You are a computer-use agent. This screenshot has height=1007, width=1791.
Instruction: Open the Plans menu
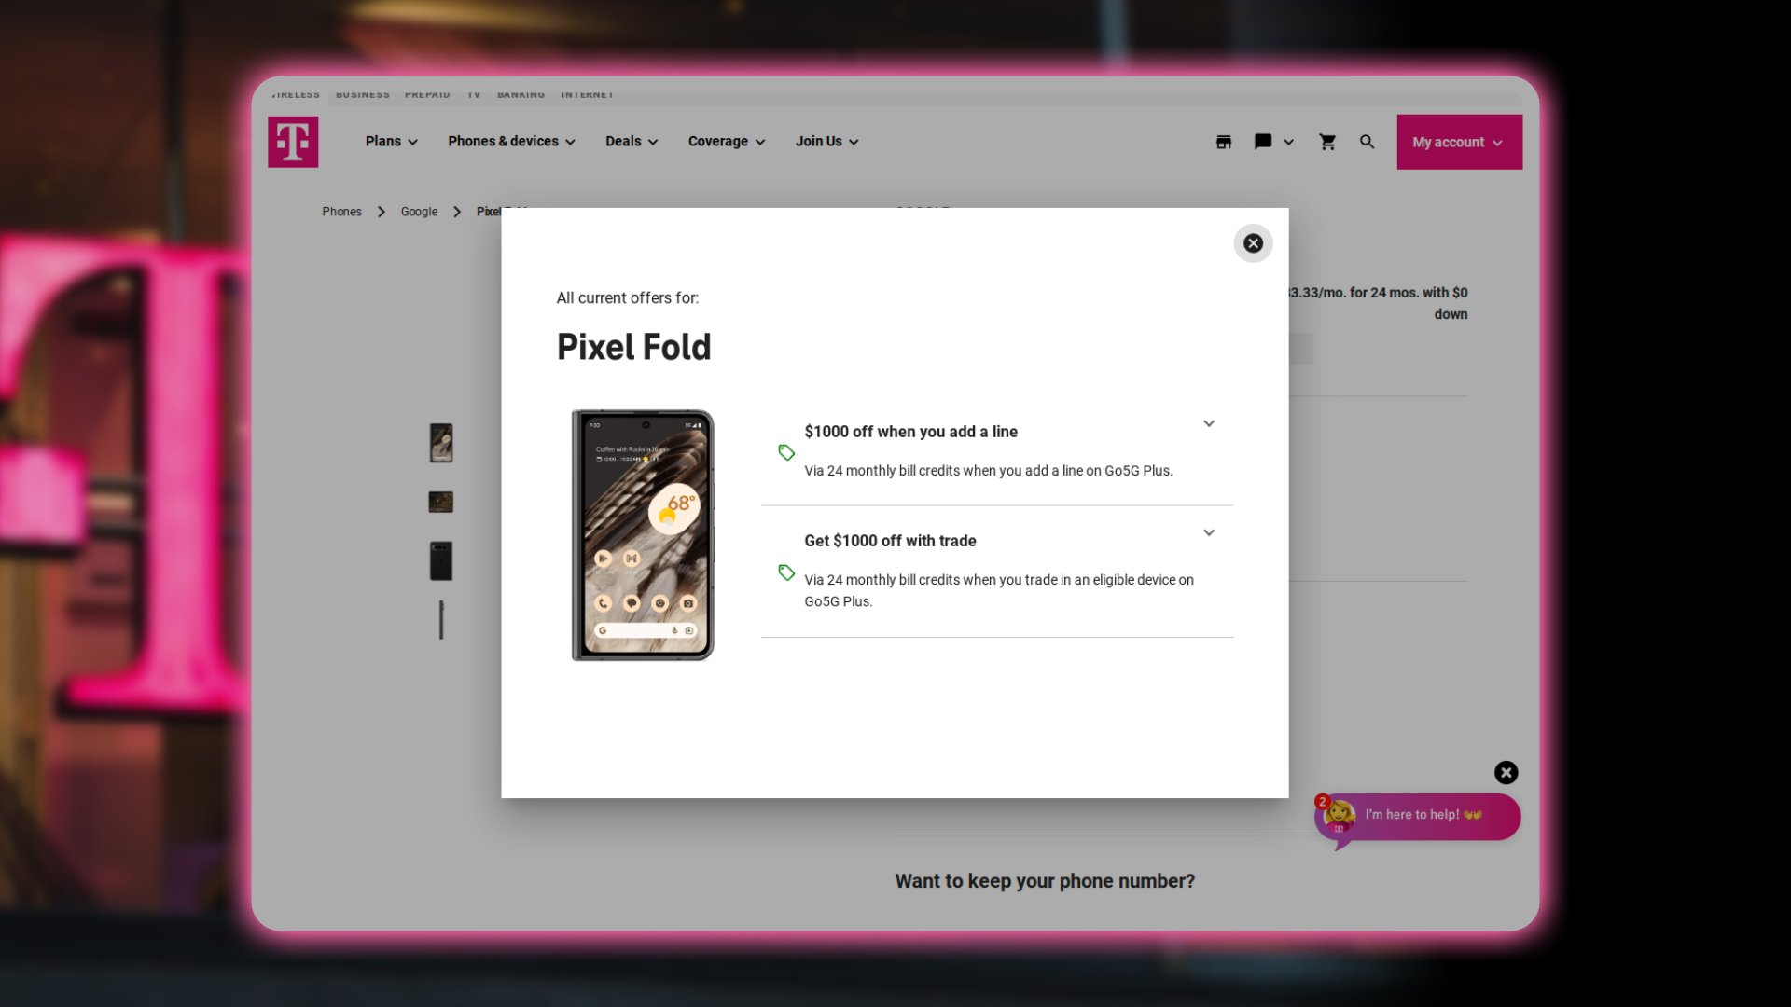point(392,142)
